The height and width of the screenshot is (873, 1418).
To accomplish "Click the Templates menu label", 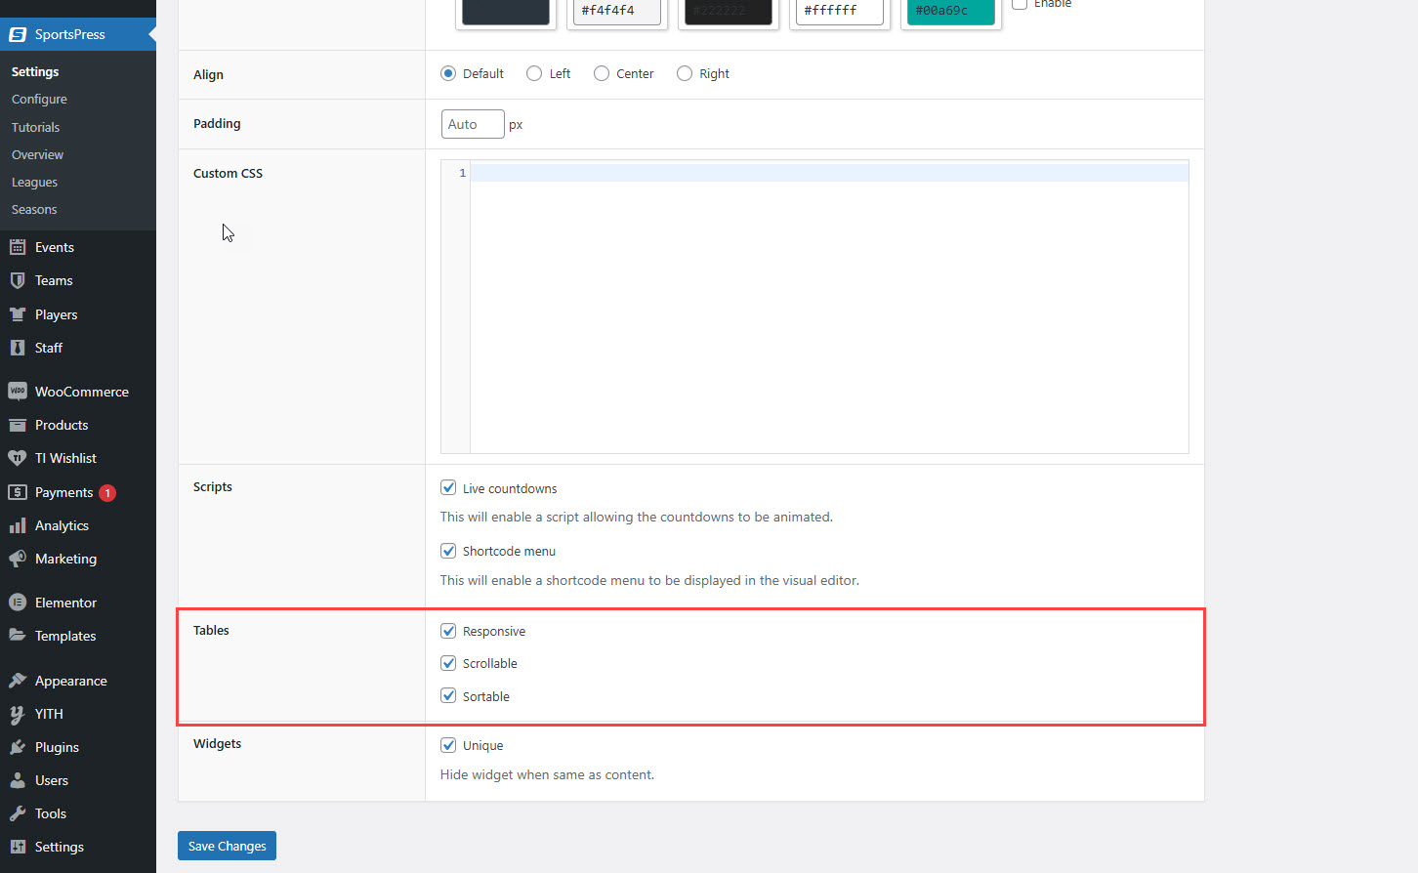I will (65, 636).
